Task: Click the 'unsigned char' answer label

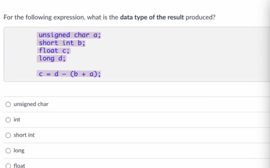Action: [x=31, y=104]
